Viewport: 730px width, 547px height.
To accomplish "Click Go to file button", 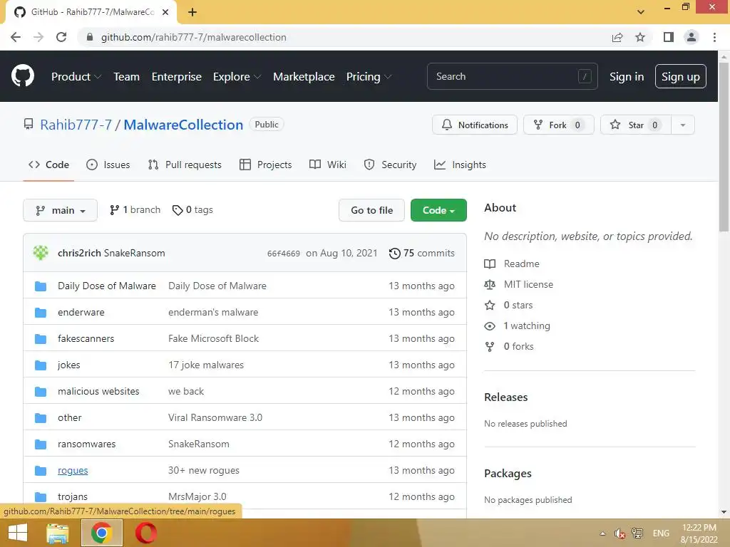I will coord(371,210).
